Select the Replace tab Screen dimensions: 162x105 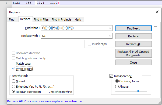click(25, 19)
